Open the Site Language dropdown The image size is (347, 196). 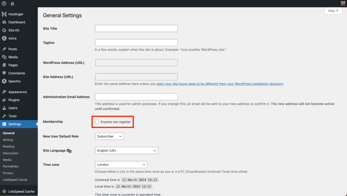(127, 151)
